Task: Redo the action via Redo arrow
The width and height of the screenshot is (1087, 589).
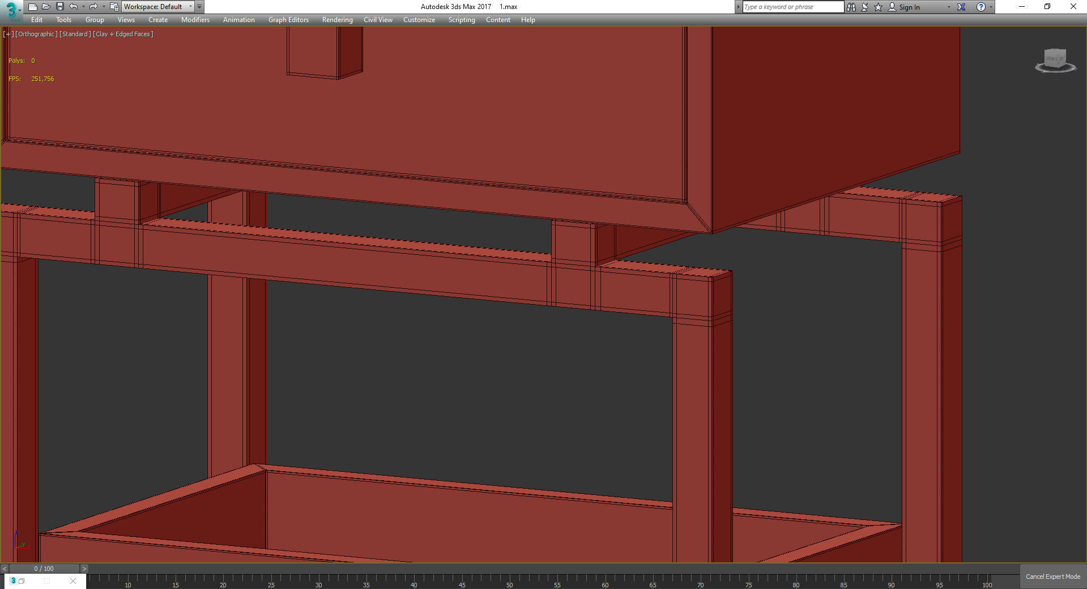Action: click(x=93, y=7)
